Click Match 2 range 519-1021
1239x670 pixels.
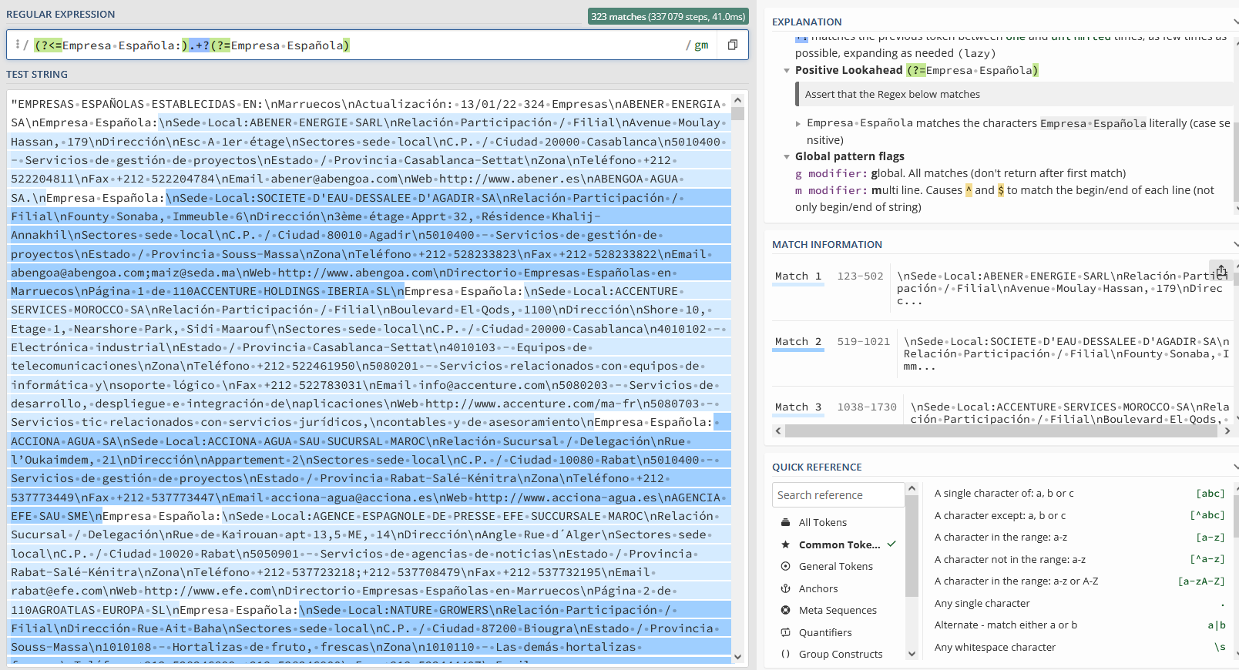[x=863, y=341]
